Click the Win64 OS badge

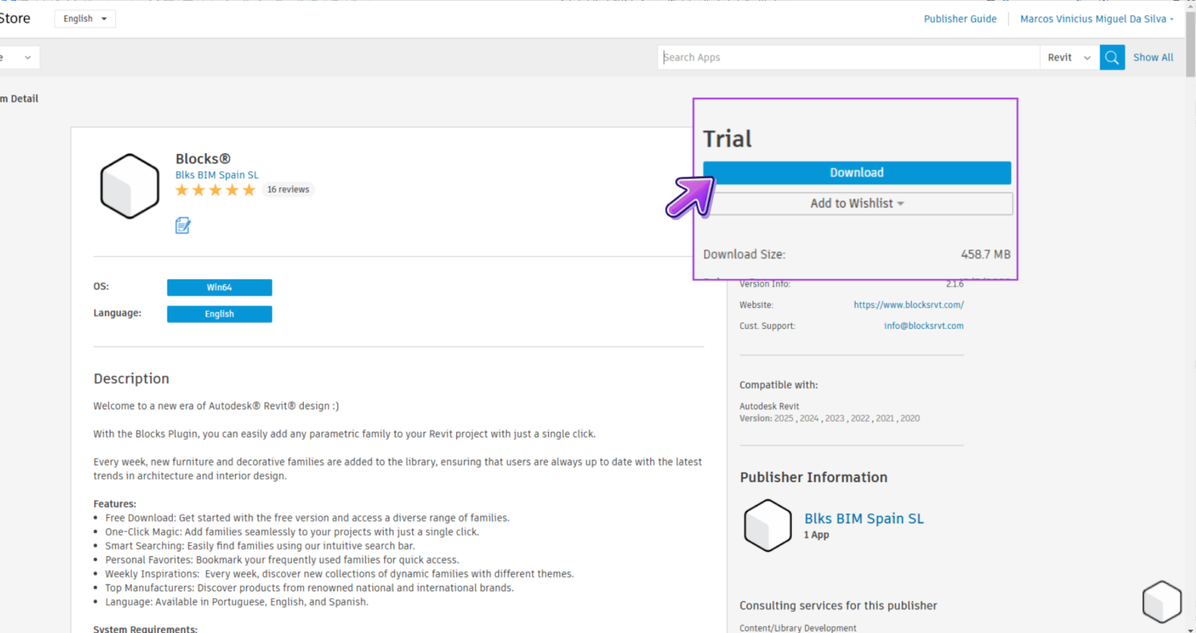click(x=219, y=287)
